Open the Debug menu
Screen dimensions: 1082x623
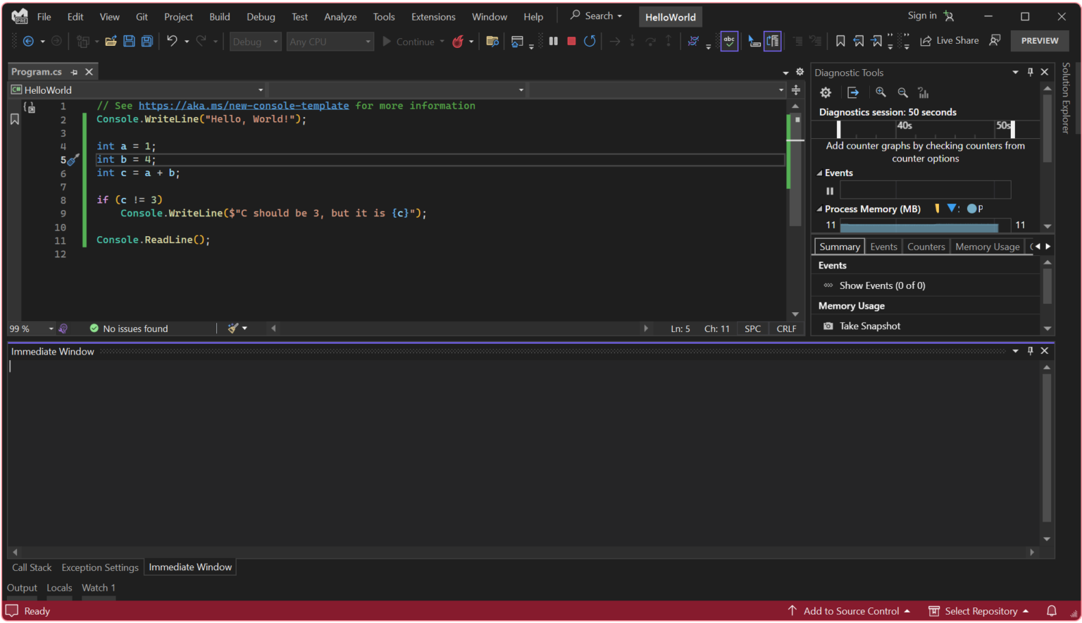261,16
